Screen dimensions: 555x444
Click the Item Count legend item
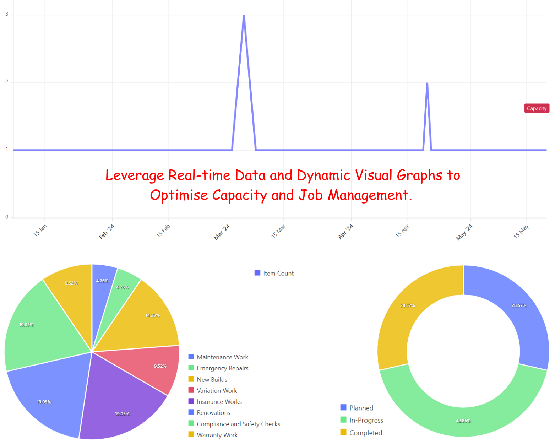[278, 273]
